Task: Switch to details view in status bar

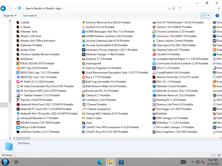Action: pyautogui.click(x=214, y=155)
